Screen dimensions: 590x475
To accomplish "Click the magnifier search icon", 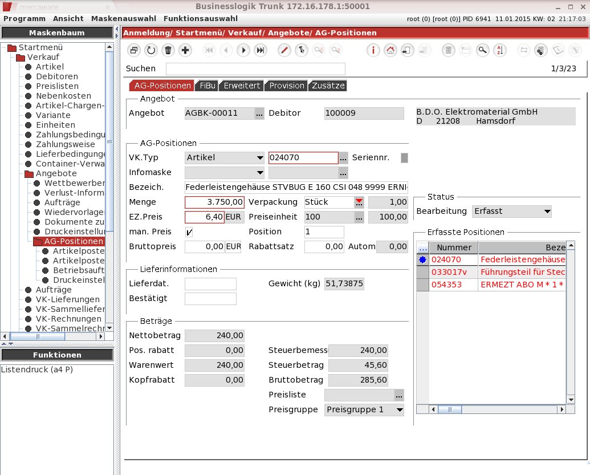I will pyautogui.click(x=482, y=50).
